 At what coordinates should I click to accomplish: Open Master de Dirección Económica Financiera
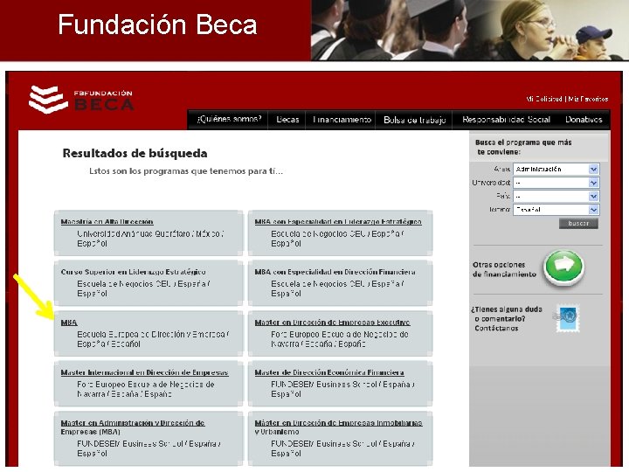coord(329,373)
